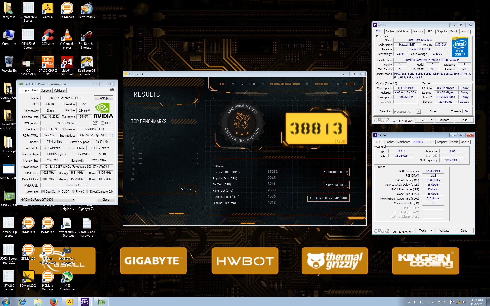490x306 pixels.
Task: Expand Tools arrow in lower CPU-Z window
Action: pos(432,231)
